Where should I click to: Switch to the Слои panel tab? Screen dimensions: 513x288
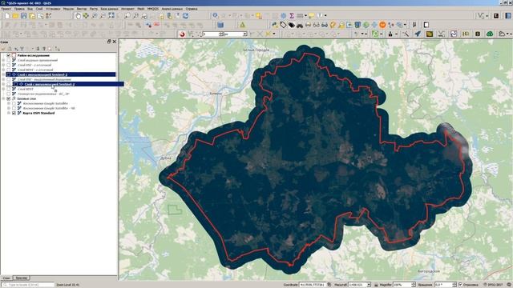coord(6,278)
